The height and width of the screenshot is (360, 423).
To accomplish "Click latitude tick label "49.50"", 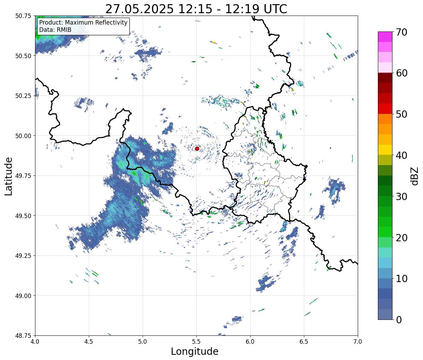I will pyautogui.click(x=23, y=216).
